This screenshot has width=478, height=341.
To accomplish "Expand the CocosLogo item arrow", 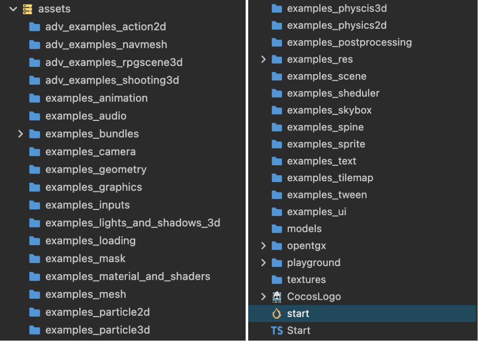I will click(x=264, y=296).
